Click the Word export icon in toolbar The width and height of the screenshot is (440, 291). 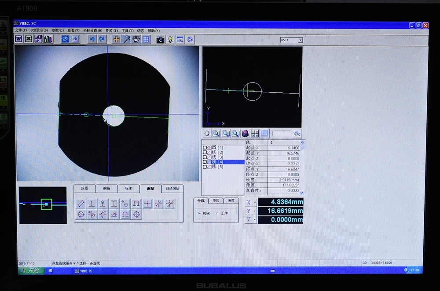click(x=18, y=39)
